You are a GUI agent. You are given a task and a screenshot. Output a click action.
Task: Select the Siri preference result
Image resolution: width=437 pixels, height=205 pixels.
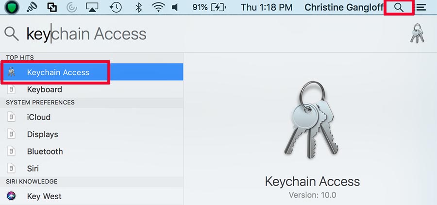tap(33, 169)
